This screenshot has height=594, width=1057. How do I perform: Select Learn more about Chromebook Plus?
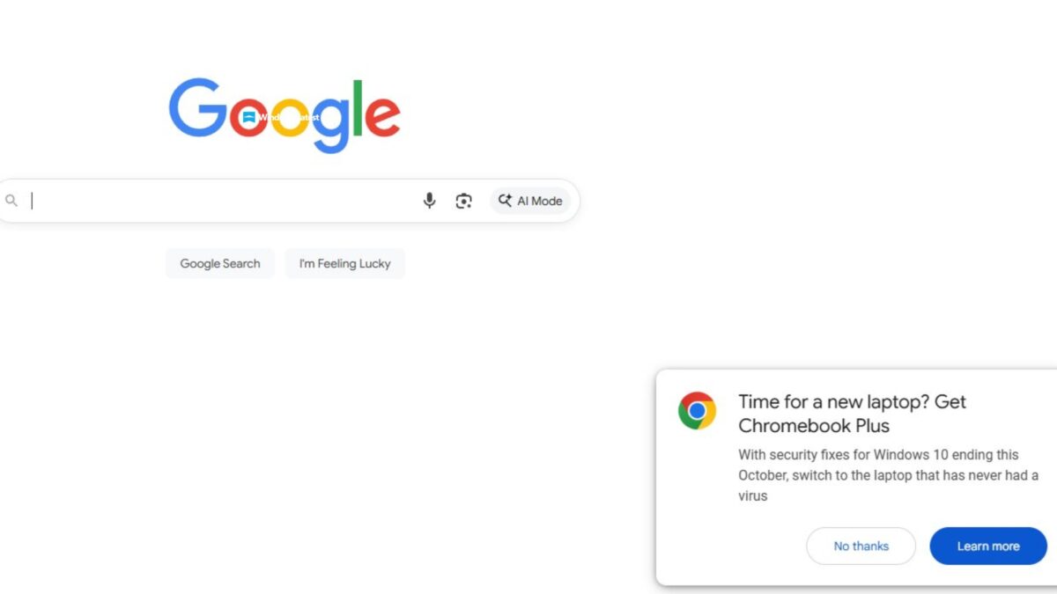click(x=988, y=546)
